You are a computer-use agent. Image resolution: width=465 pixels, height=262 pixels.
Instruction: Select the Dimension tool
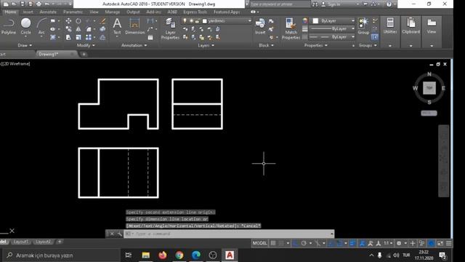click(134, 27)
